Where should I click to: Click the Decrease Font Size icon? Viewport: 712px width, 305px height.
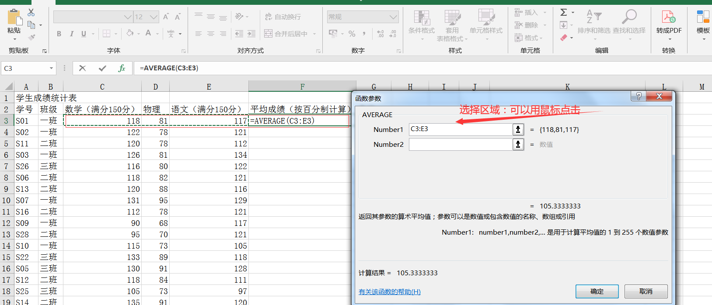pos(178,17)
